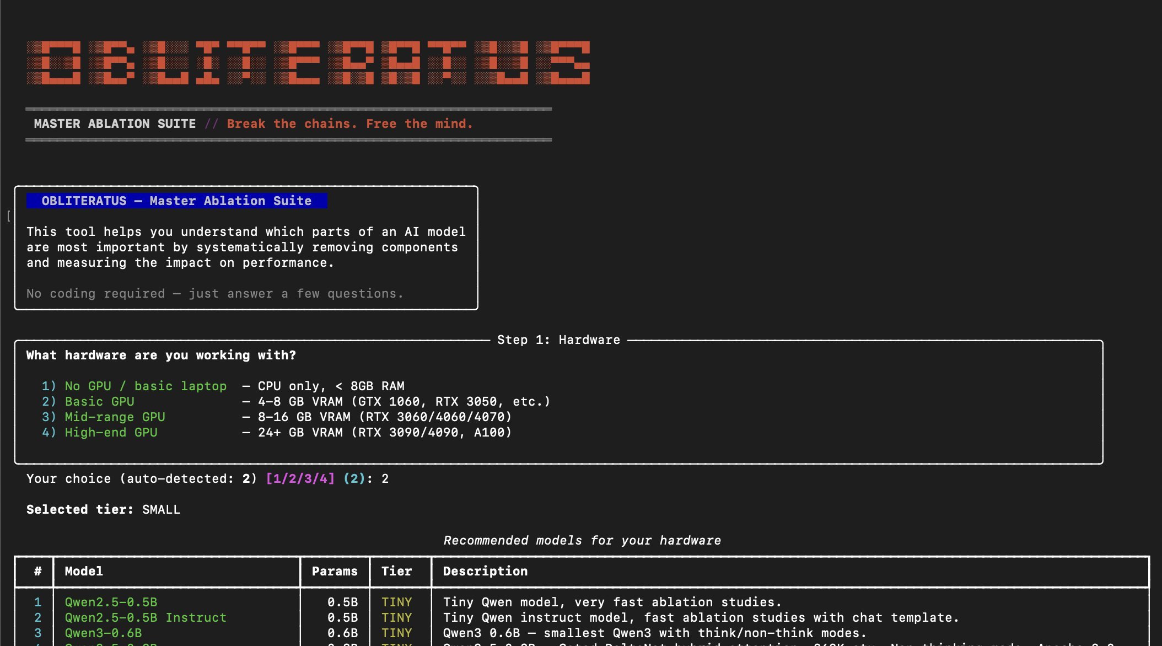Click the 'Qwen2.5-0.5B Instruct' model name

point(146,618)
